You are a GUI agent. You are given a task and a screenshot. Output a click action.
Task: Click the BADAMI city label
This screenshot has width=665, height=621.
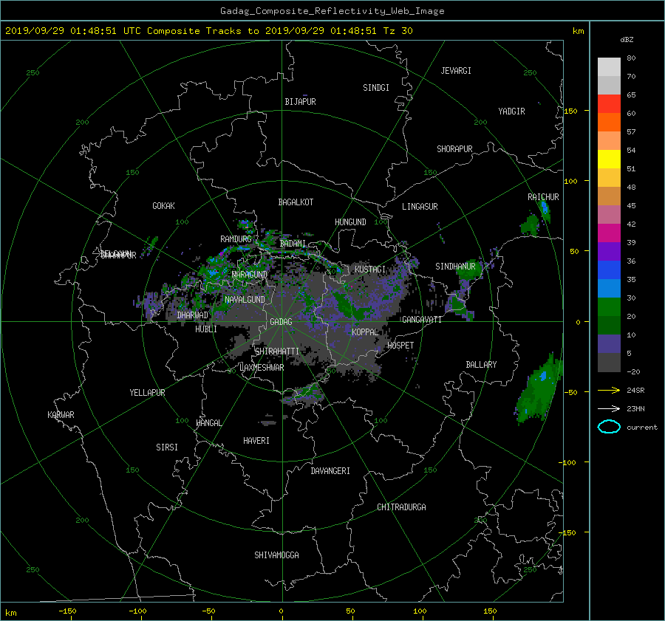coord(293,244)
